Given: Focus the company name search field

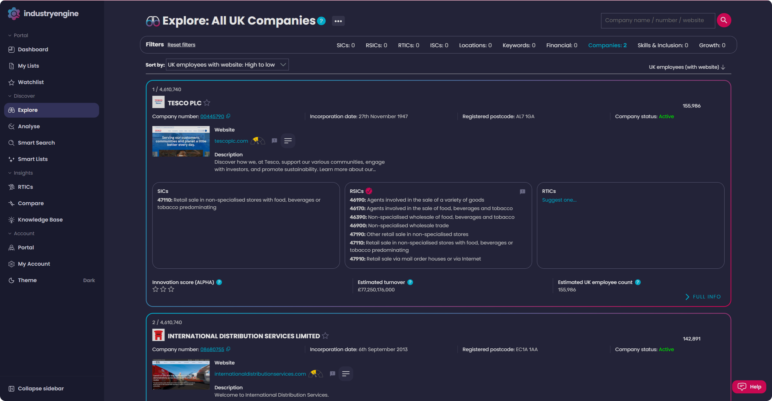Looking at the screenshot, I should (x=658, y=20).
